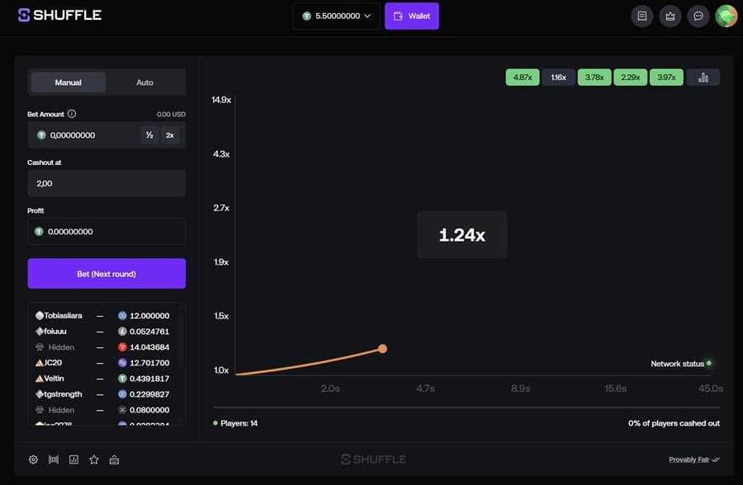743x485 pixels.
Task: Open the live stats chart icon in footer
Action: point(73,459)
